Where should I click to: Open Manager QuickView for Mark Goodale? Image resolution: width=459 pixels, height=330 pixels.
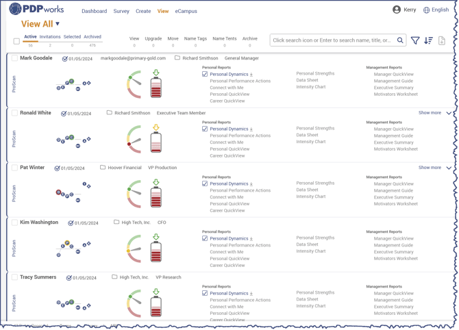(393, 74)
